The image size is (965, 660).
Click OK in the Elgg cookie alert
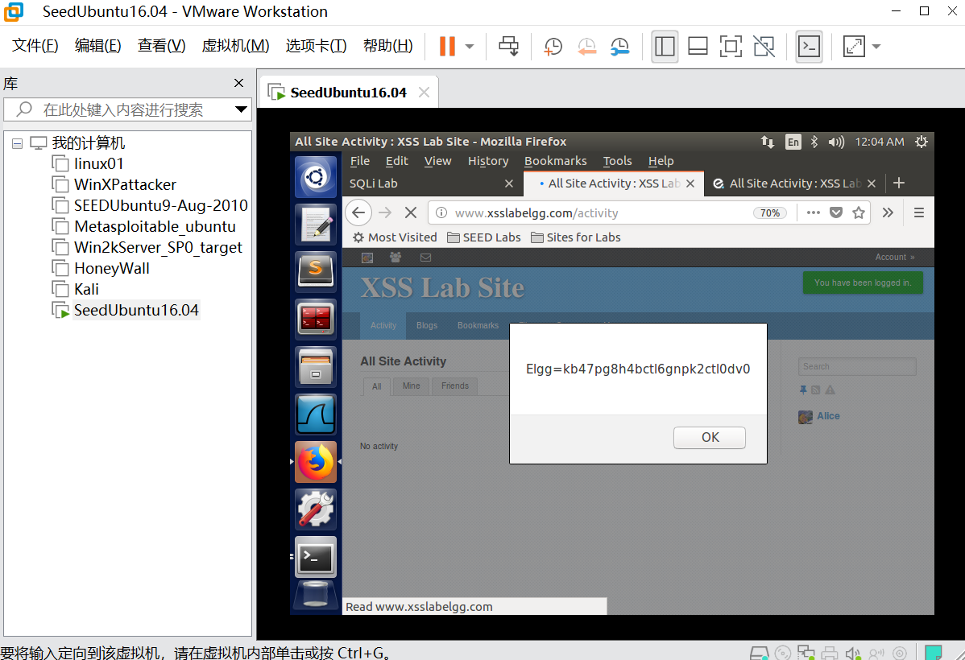point(710,437)
